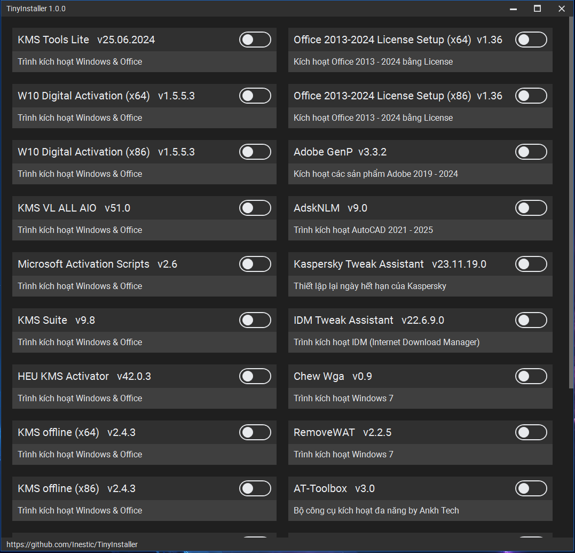575x553 pixels.
Task: Toggle KMS Suite v9.8 selection
Action: tap(255, 321)
